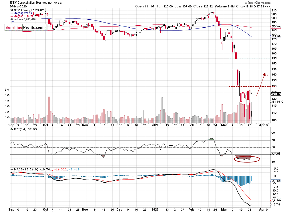Click the MACD(12,26,9) panel title

click(26, 169)
